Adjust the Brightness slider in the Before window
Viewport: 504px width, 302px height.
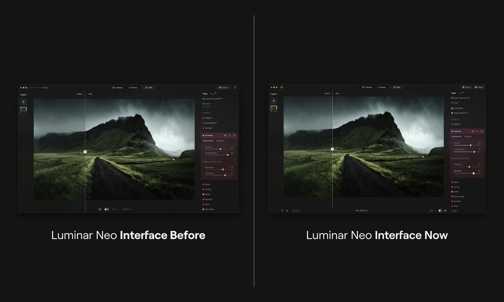pyautogui.click(x=219, y=169)
